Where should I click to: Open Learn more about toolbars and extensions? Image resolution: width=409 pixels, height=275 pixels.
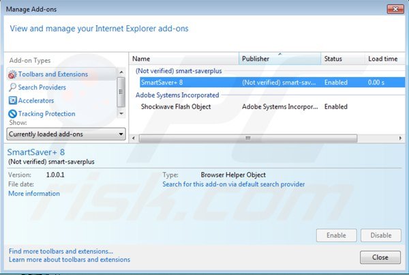(x=70, y=259)
